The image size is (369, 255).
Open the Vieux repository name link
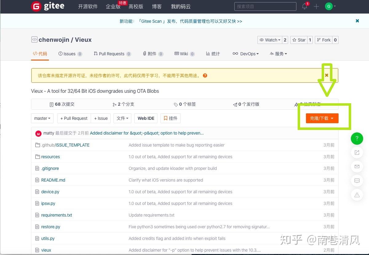coord(83,40)
